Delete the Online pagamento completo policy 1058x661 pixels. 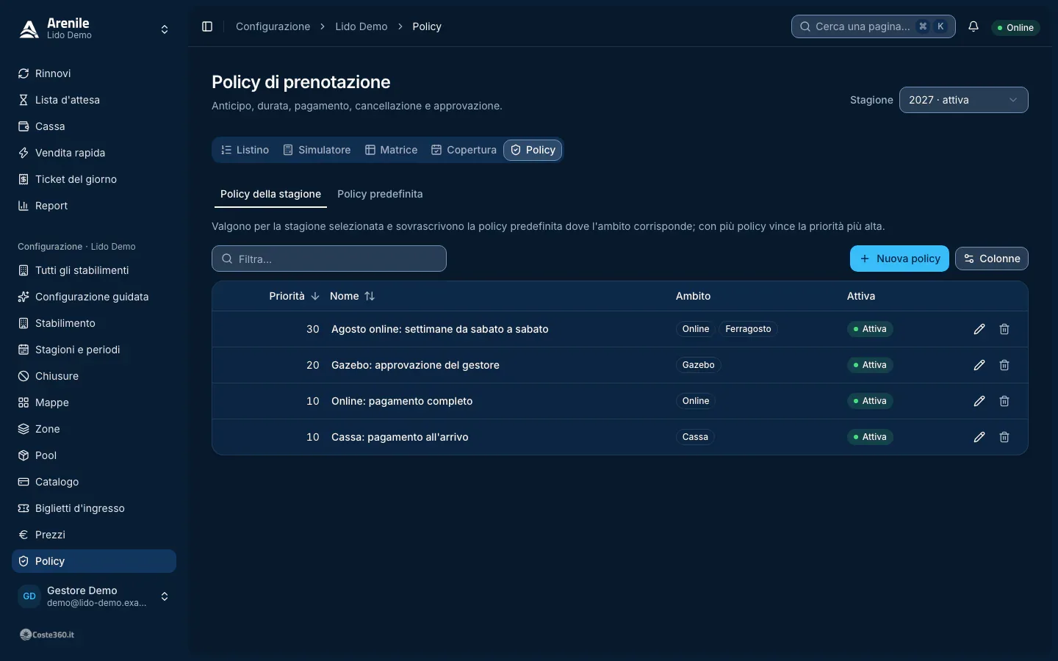pyautogui.click(x=1004, y=401)
